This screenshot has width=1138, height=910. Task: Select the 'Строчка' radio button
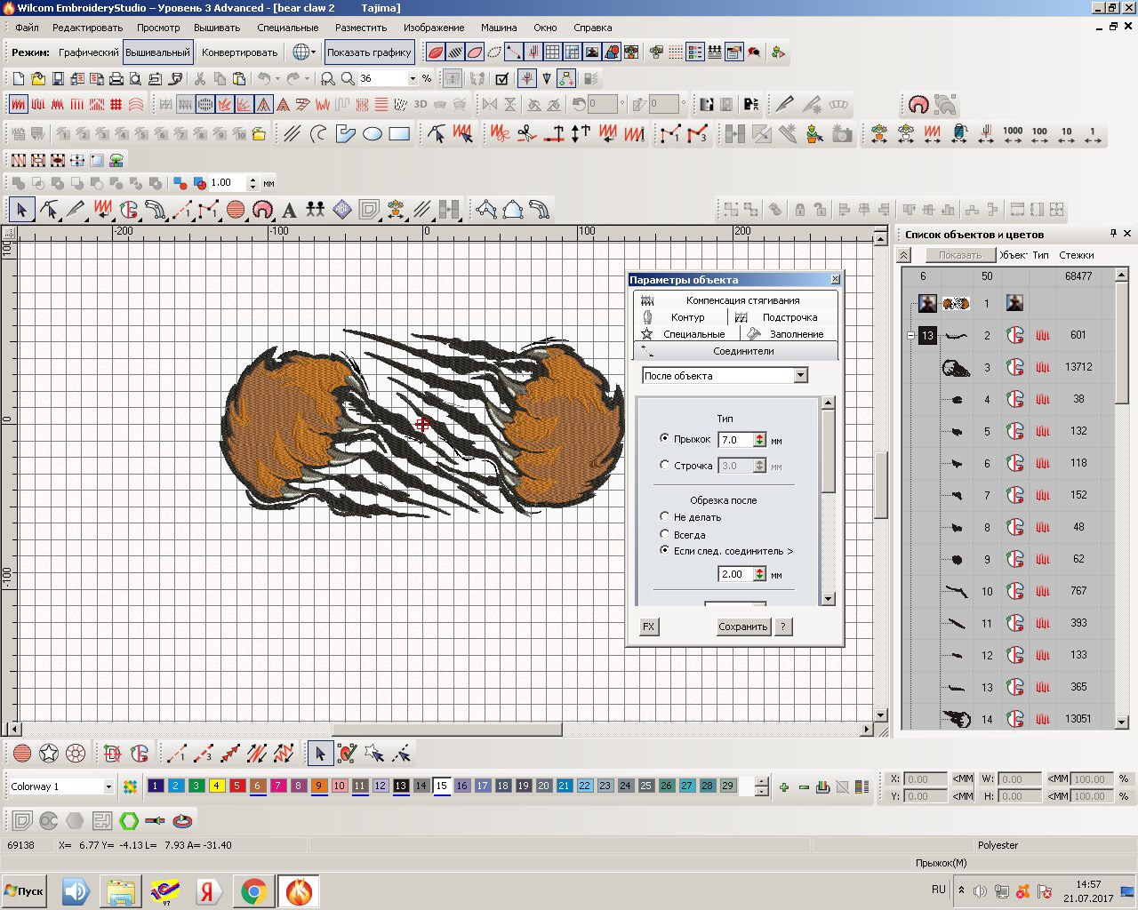pyautogui.click(x=665, y=465)
